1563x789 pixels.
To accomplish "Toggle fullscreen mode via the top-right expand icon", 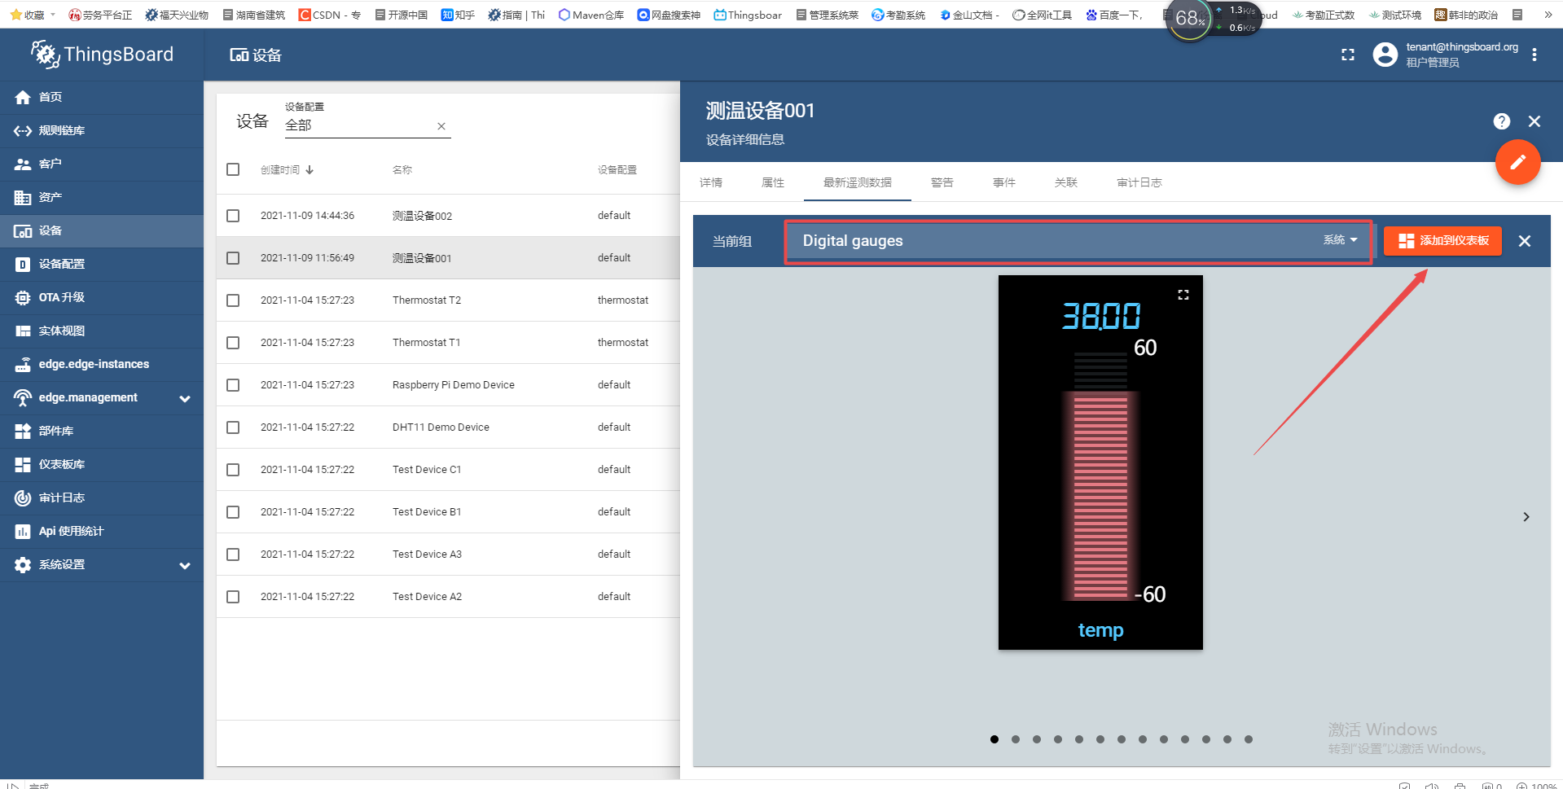I will point(1347,55).
